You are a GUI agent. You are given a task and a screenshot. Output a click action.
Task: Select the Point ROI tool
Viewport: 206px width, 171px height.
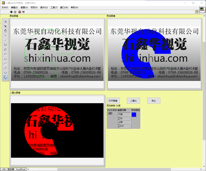click(x=5, y=35)
